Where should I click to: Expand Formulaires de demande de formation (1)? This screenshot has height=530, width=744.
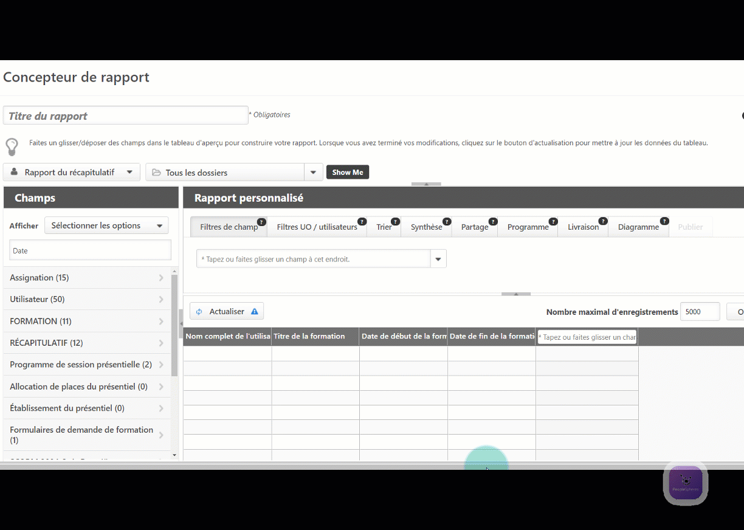click(x=87, y=435)
